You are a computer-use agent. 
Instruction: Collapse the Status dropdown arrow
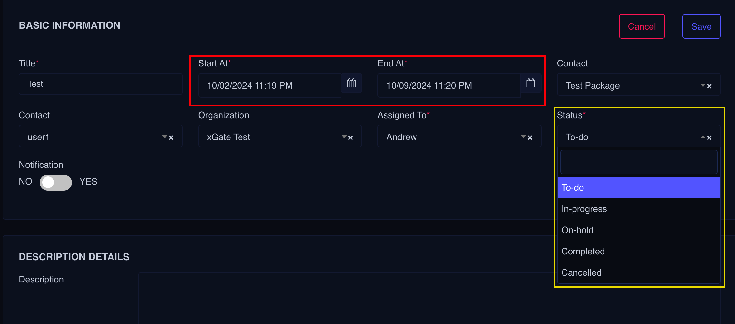click(x=703, y=137)
